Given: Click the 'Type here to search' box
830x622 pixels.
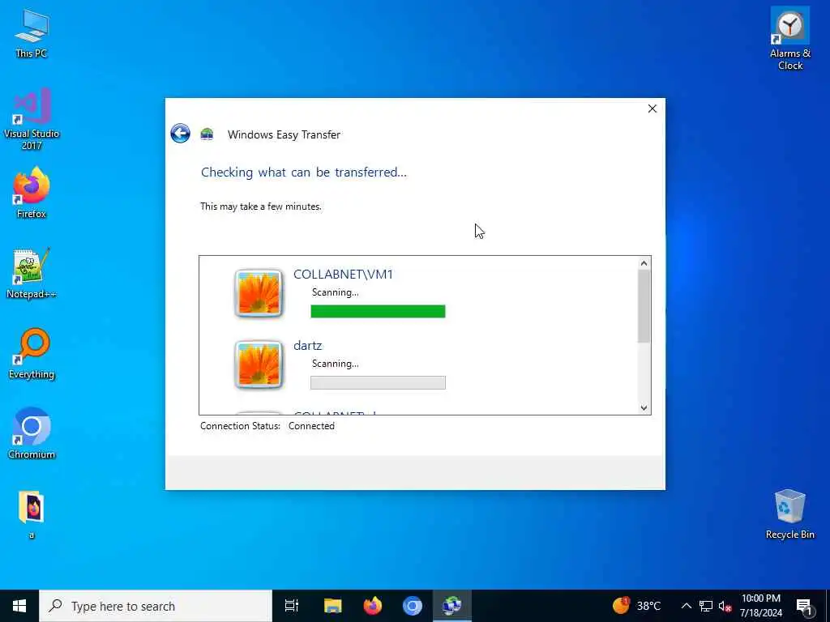Looking at the screenshot, I should pos(156,606).
